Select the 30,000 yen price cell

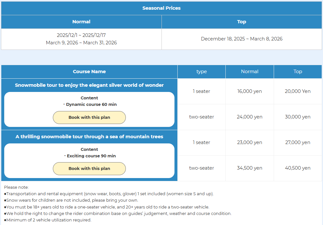coord(298,117)
